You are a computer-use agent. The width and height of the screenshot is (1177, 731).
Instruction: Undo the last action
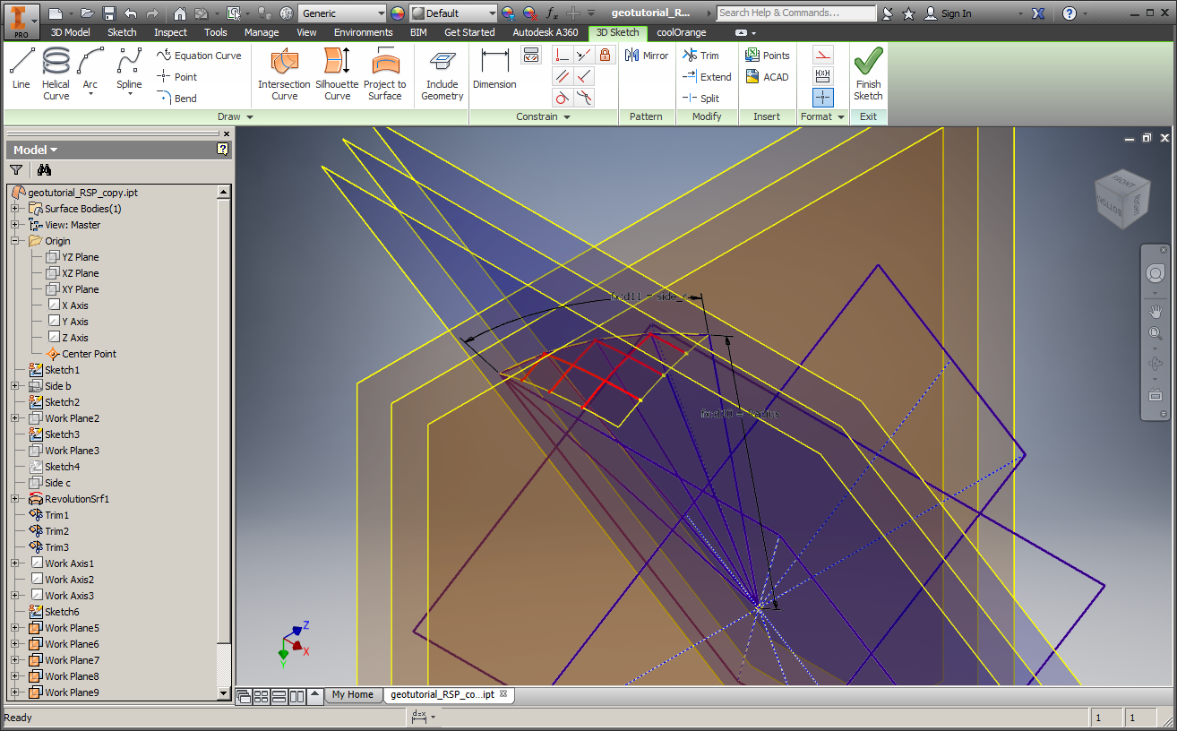[x=131, y=13]
